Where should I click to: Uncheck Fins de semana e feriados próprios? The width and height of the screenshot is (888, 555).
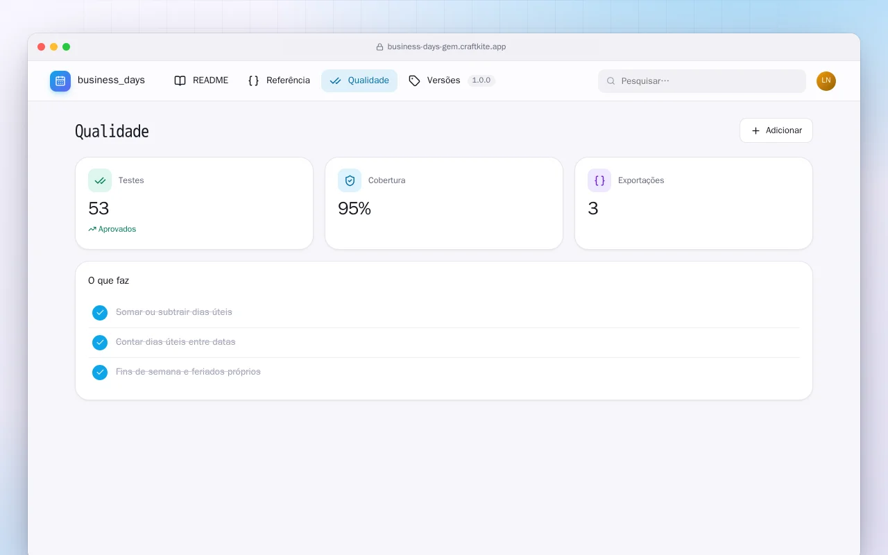(100, 373)
